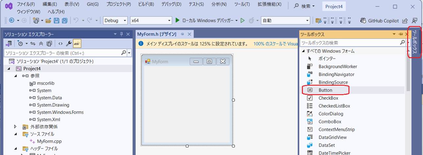Select DataGridView in the toolbox
The height and width of the screenshot is (155, 423).
click(333, 137)
